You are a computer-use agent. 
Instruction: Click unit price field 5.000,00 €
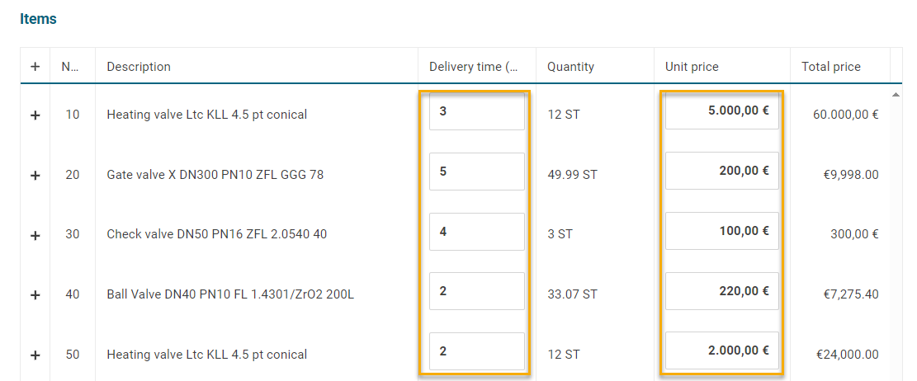point(721,111)
